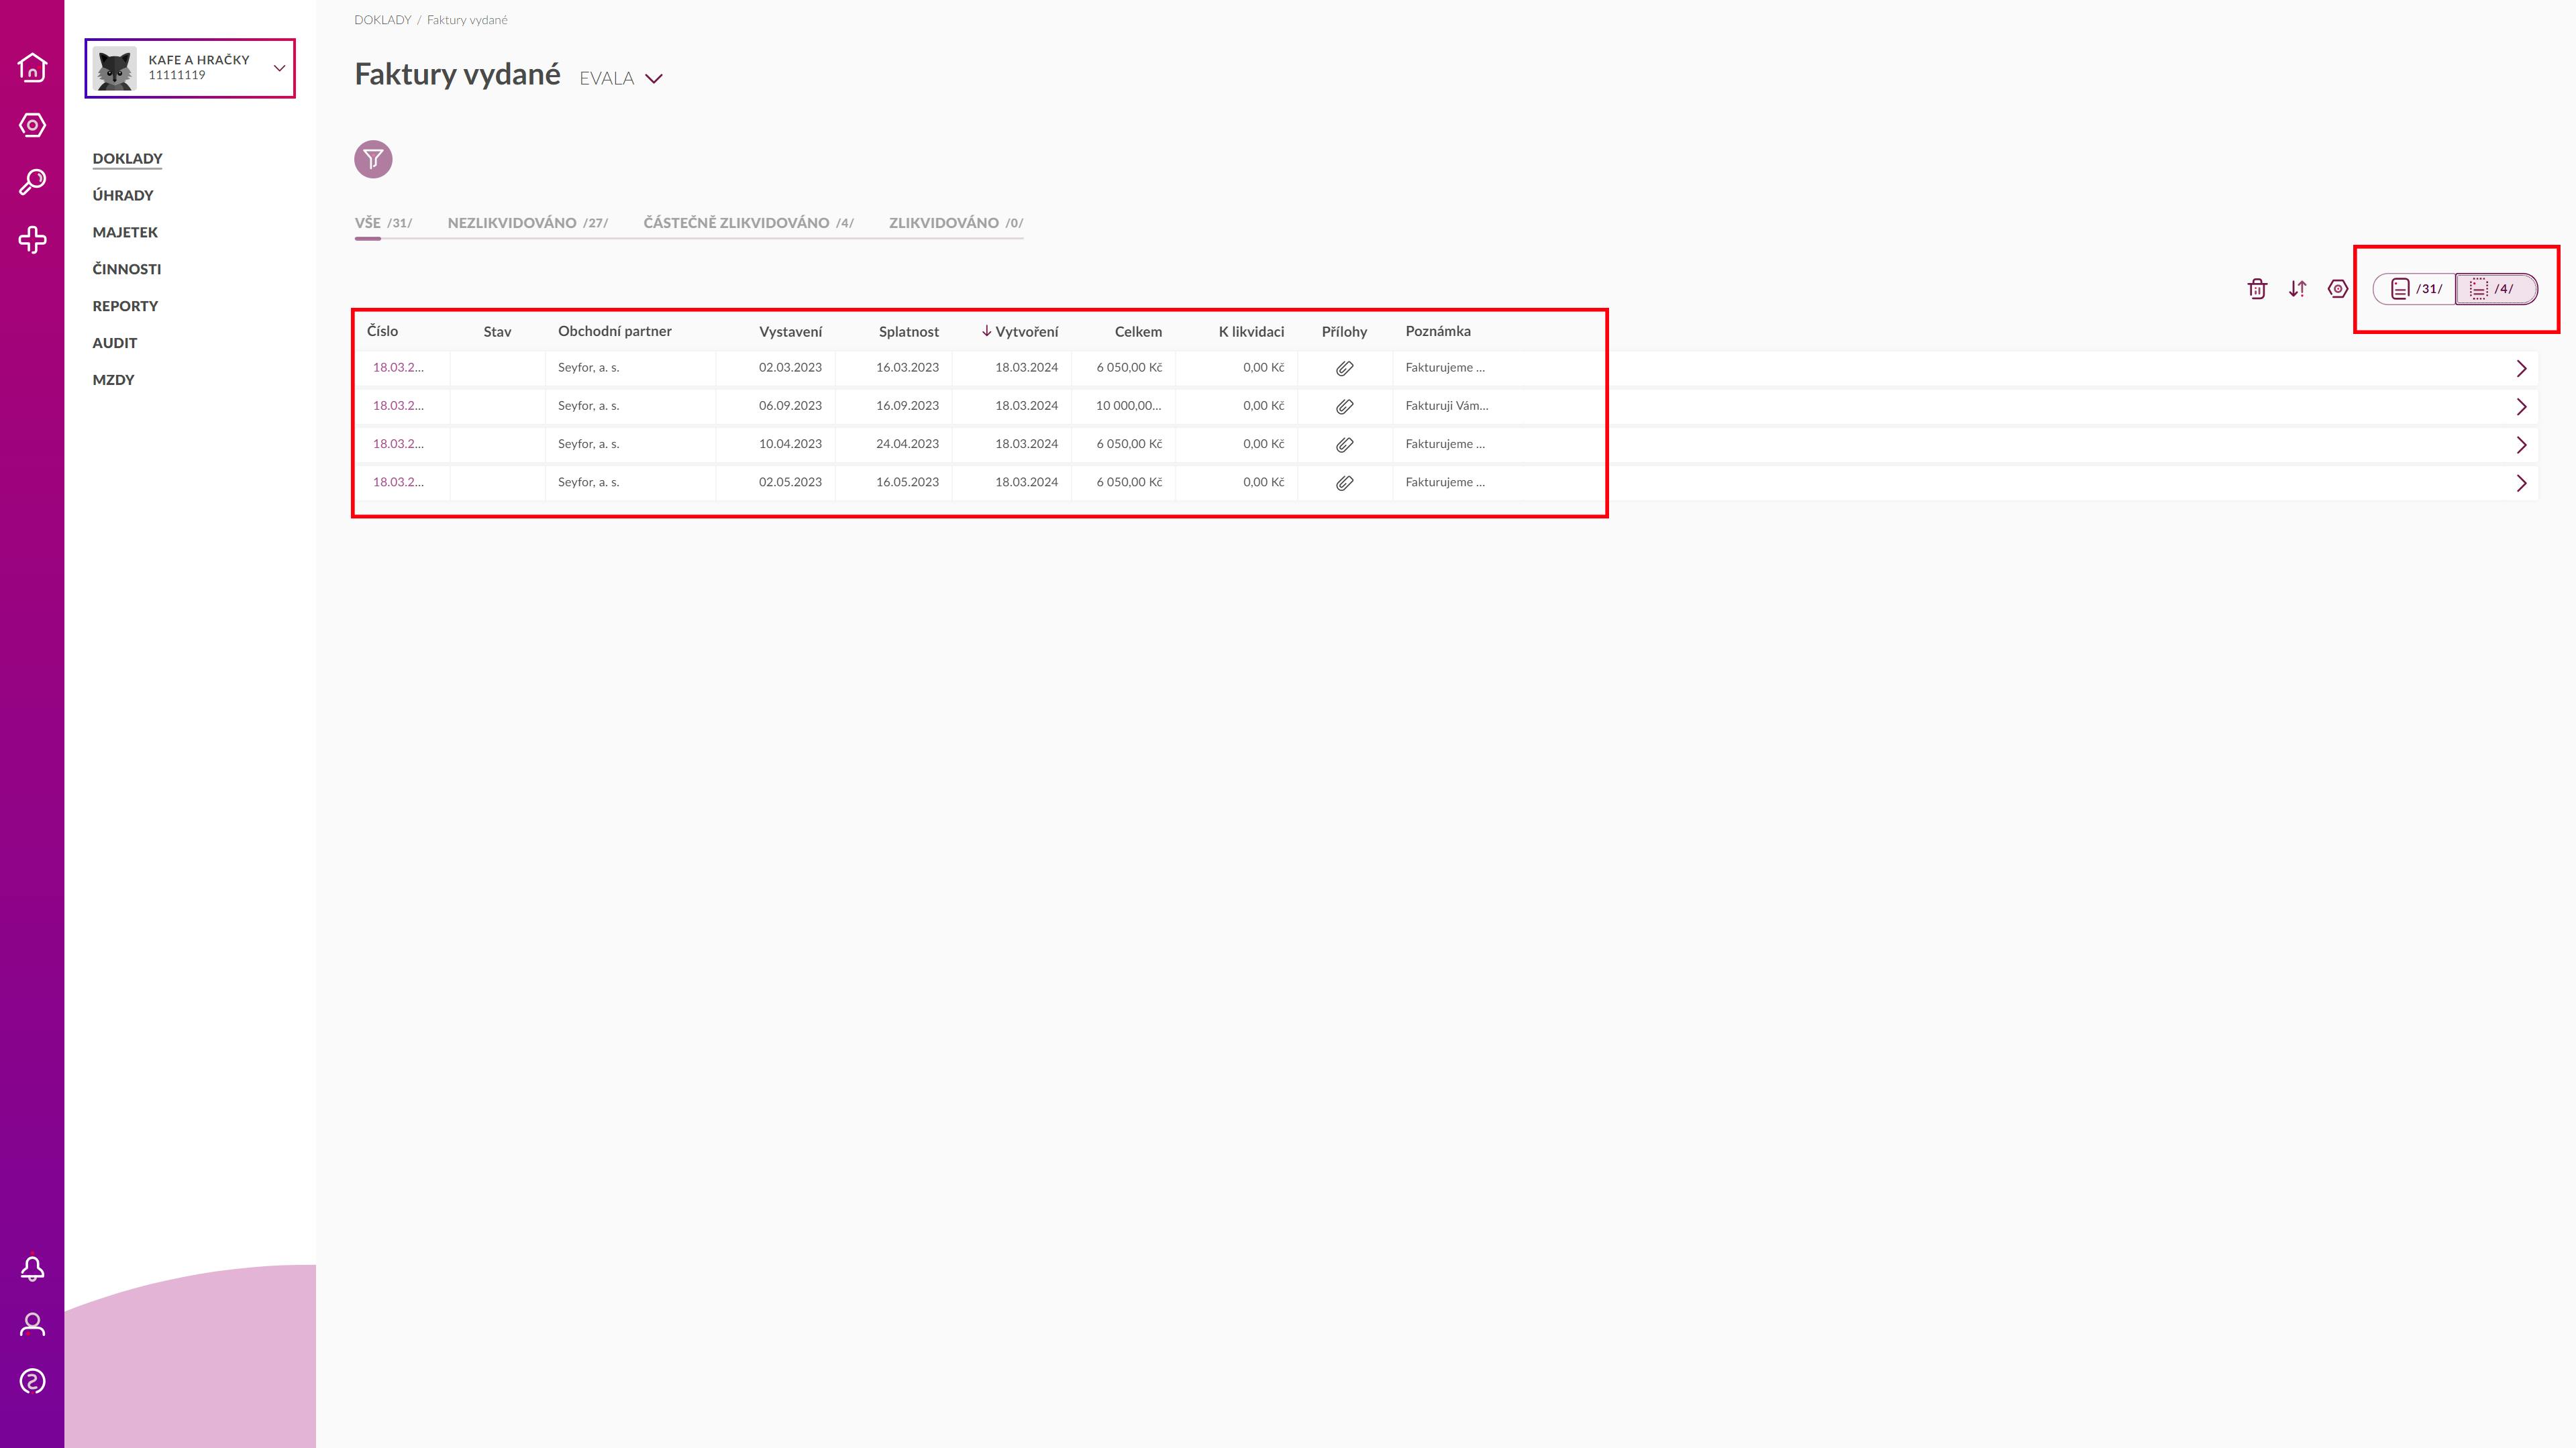Open REPORTY menu item
This screenshot has height=1448, width=2576.
[125, 306]
